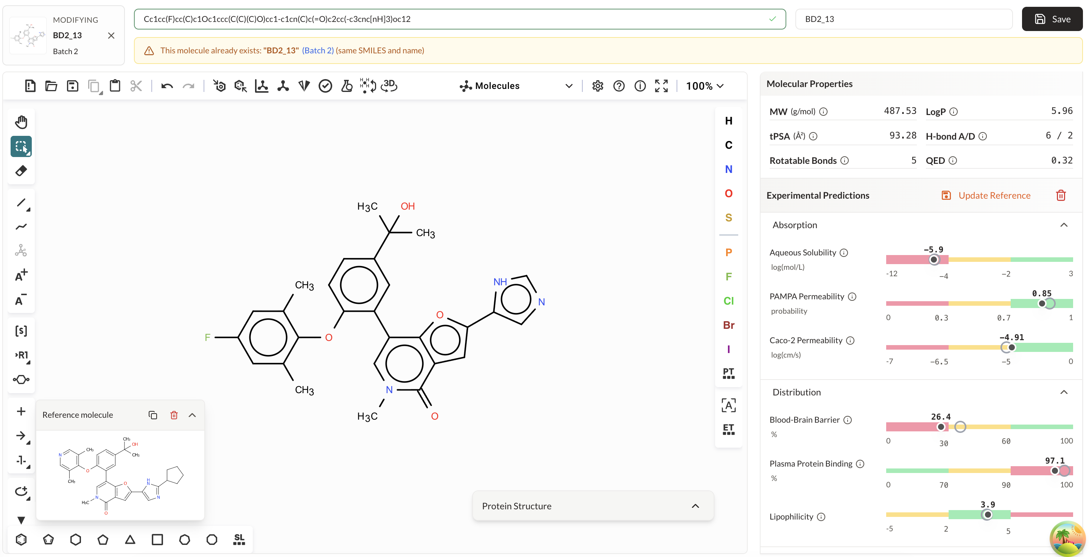
Task: Collapse the Absorption section
Action: (1064, 225)
